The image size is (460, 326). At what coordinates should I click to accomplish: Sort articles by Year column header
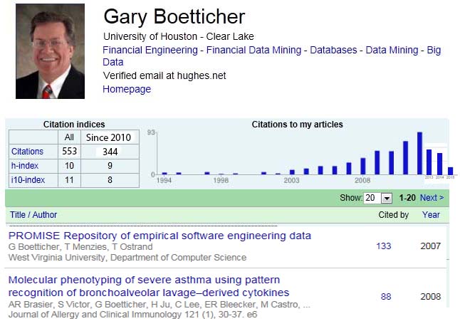coord(431,214)
